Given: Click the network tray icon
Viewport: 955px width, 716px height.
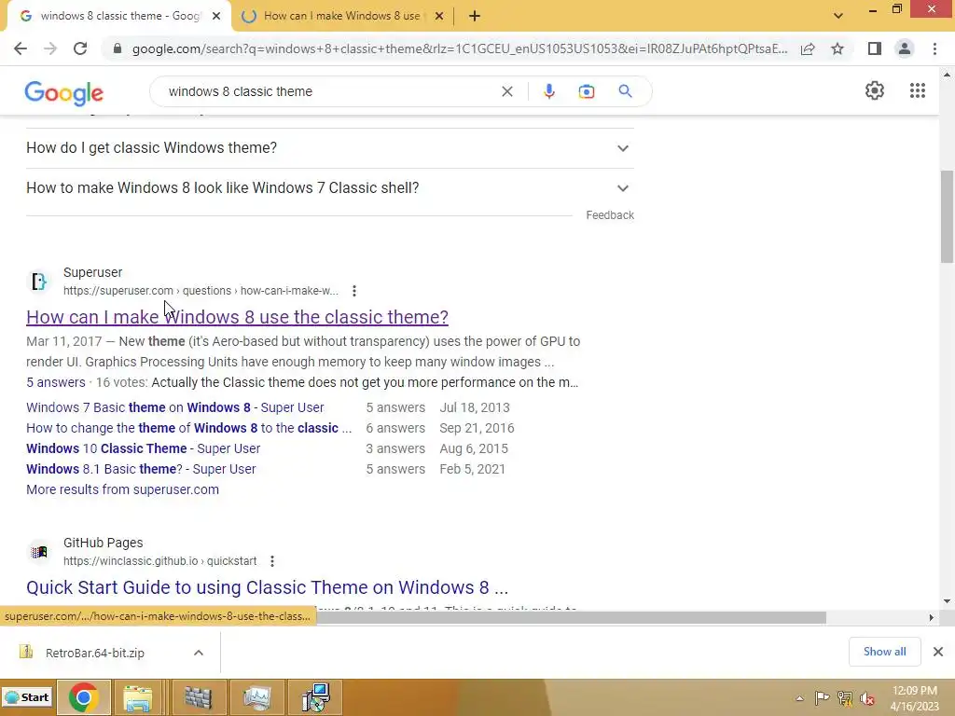Looking at the screenshot, I should (x=845, y=697).
